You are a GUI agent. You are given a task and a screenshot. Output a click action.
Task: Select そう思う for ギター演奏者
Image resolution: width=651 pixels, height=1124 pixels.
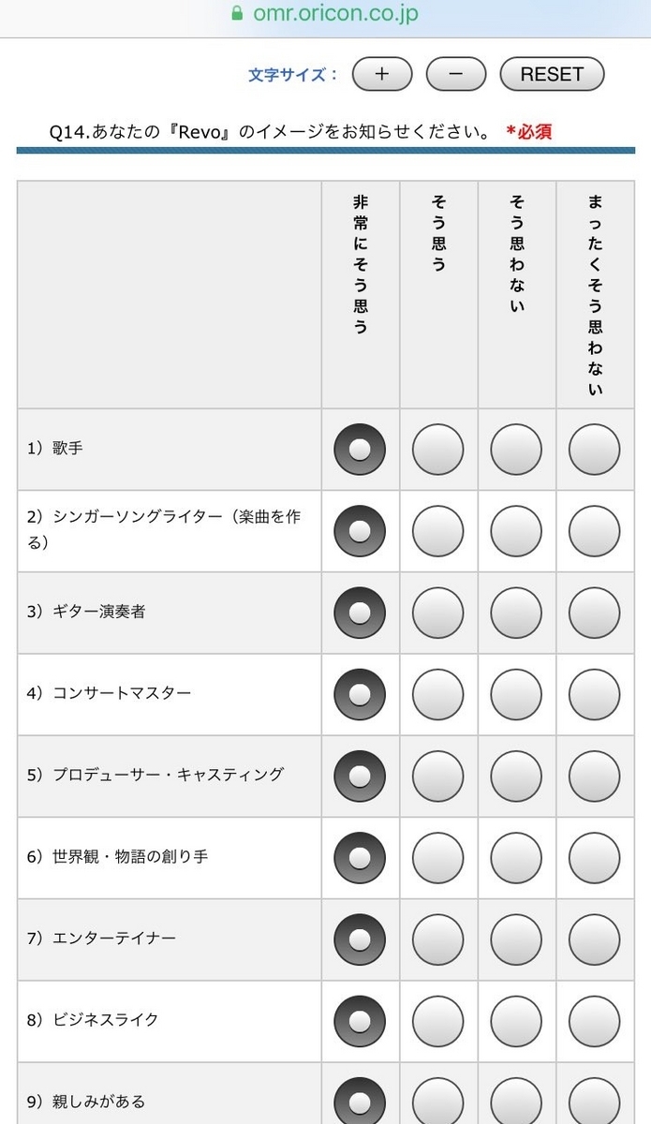437,613
